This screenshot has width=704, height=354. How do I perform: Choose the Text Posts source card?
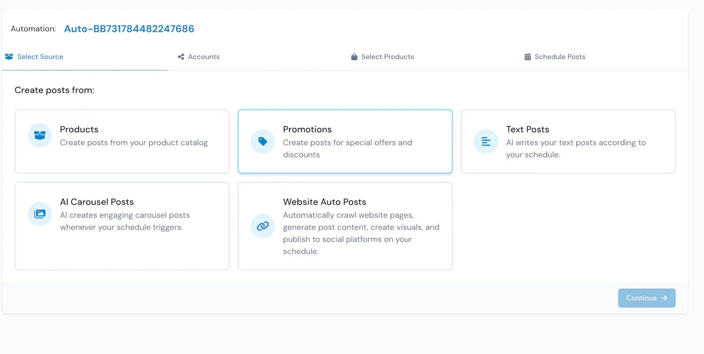click(568, 141)
